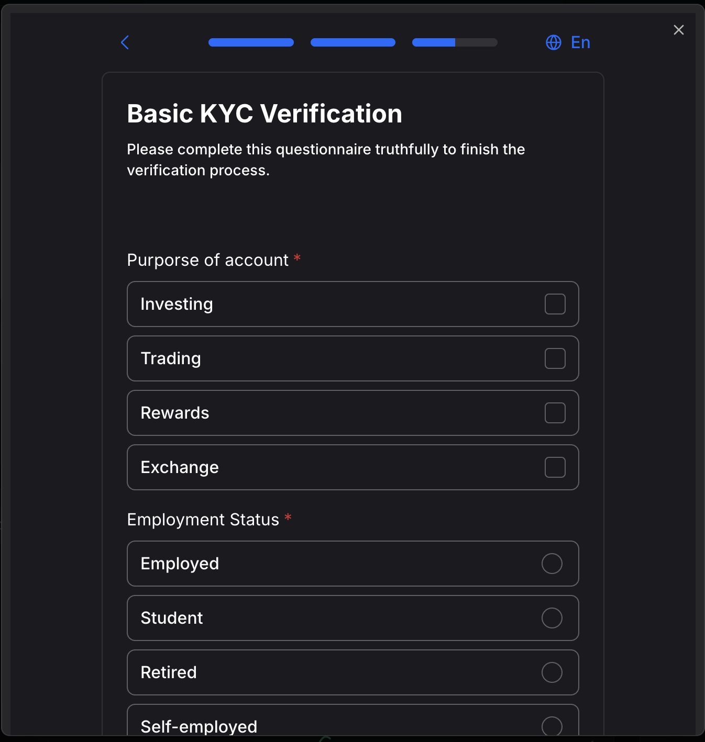The image size is (705, 742).
Task: Open the En language selector
Action: tap(580, 42)
